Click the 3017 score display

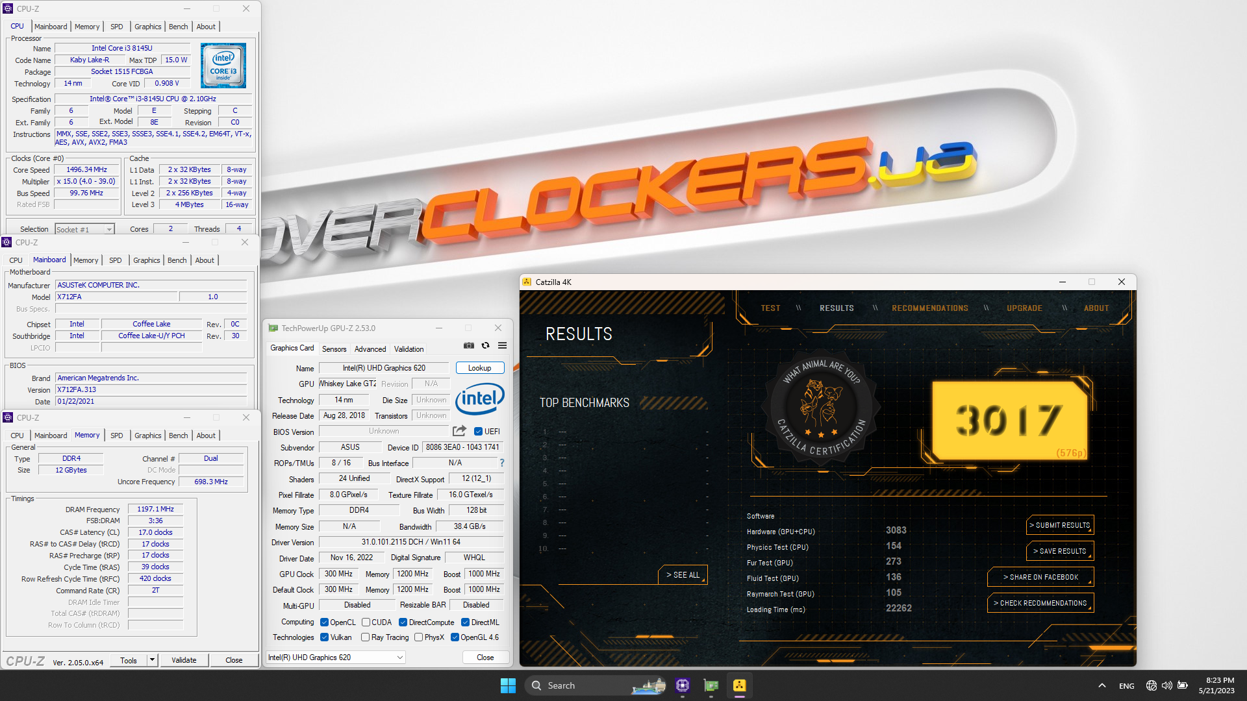tap(1010, 420)
